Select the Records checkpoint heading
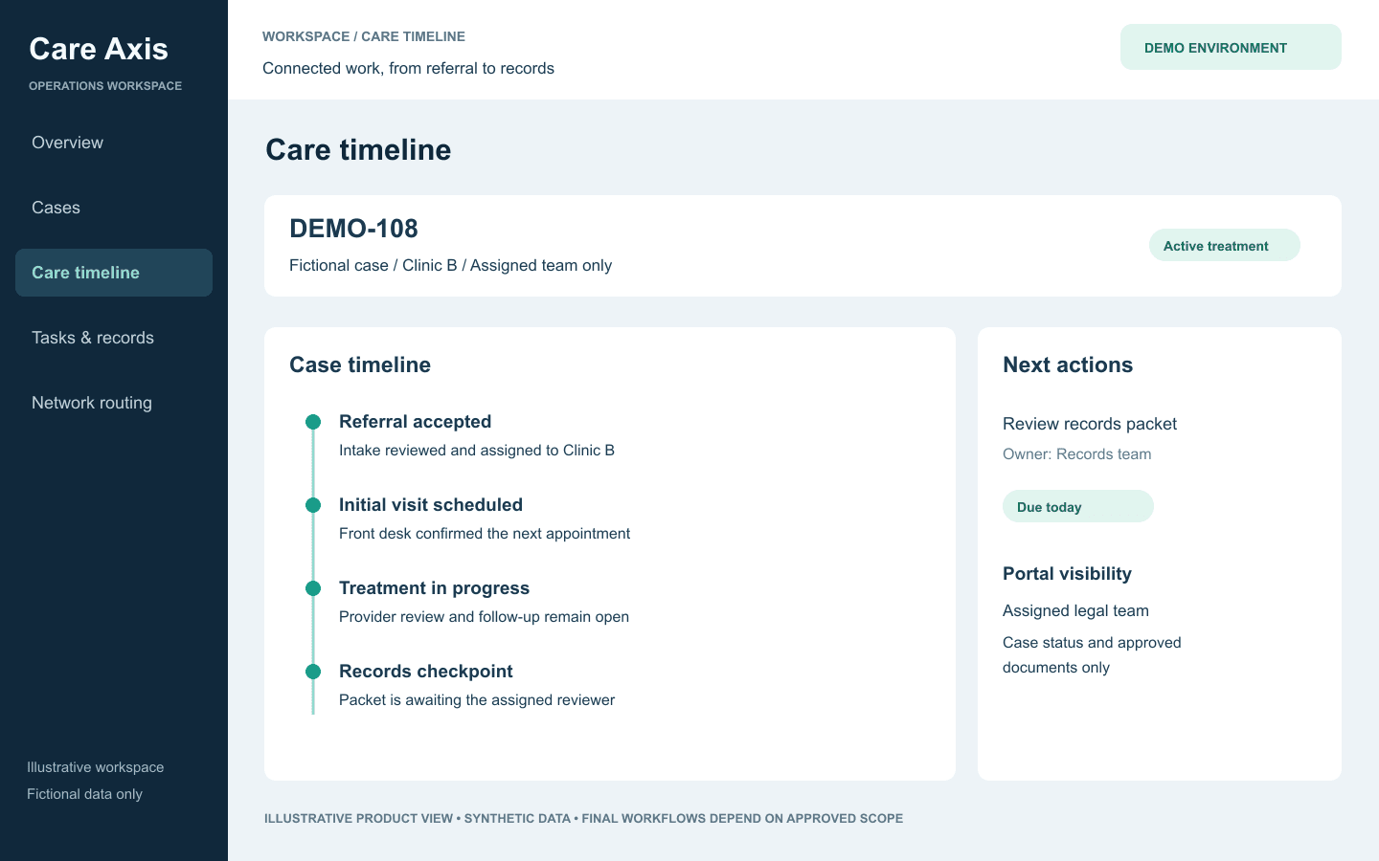The image size is (1379, 861). click(426, 672)
